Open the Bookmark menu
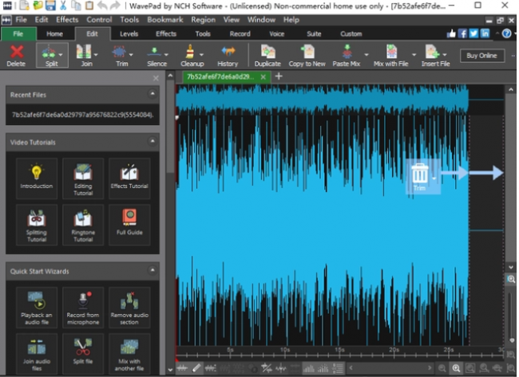 tap(165, 20)
